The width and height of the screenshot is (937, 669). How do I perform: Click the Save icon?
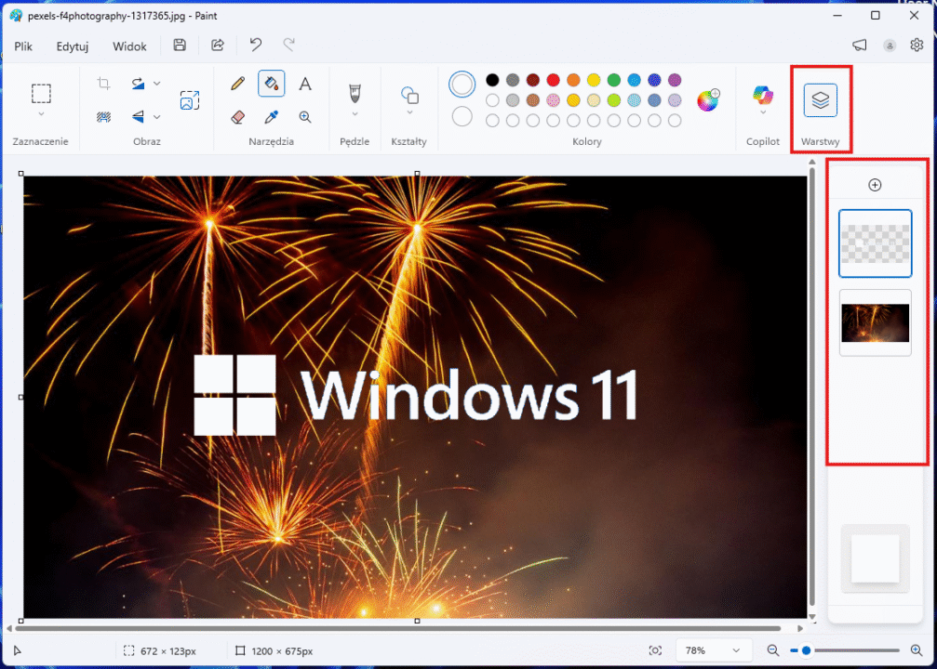pos(179,45)
